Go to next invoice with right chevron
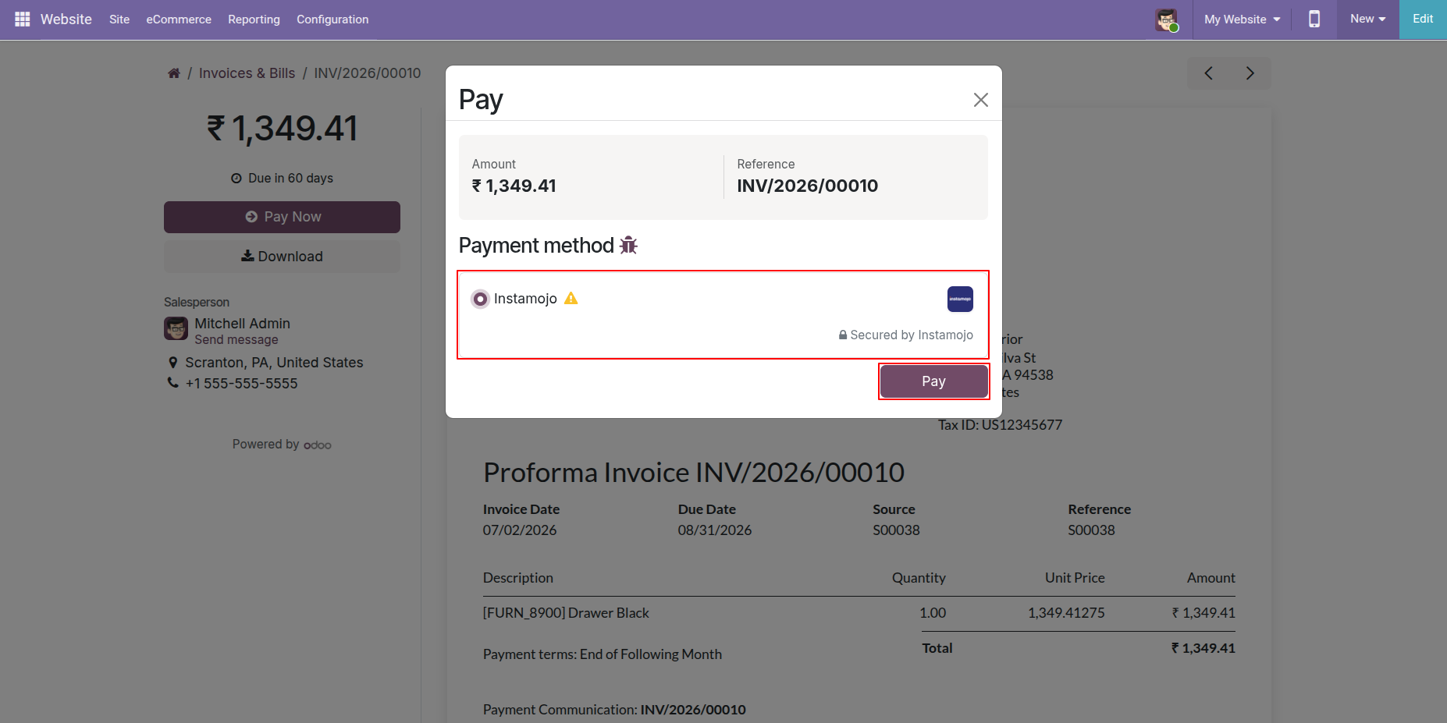Viewport: 1447px width, 723px height. point(1250,73)
